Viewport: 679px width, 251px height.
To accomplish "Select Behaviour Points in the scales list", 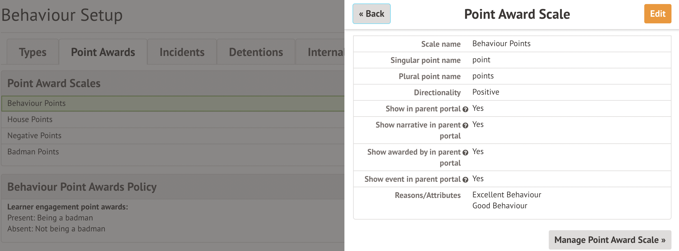I will tap(37, 103).
